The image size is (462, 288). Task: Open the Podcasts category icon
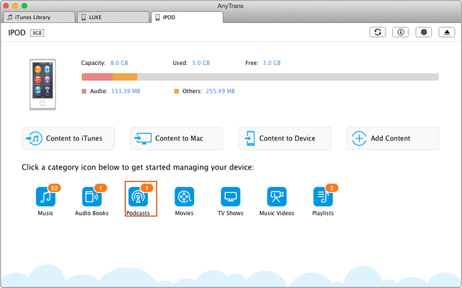click(x=138, y=197)
